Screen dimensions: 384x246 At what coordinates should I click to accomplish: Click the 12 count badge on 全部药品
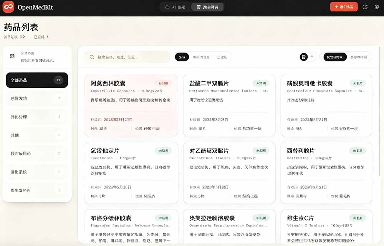pos(58,80)
